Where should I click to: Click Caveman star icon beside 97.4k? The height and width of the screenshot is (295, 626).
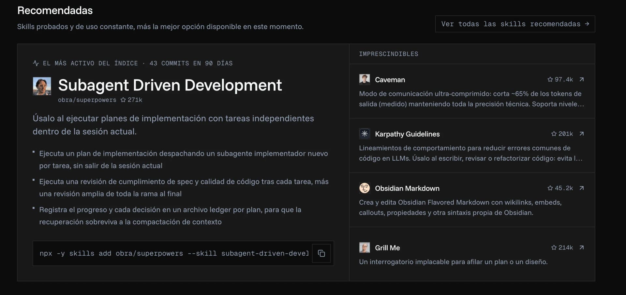[550, 79]
